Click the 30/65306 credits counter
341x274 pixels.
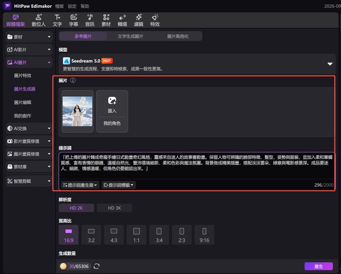coord(79,266)
